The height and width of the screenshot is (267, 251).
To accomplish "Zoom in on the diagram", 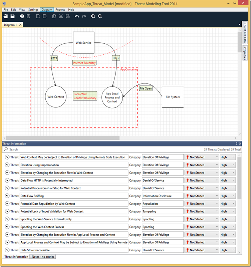I will tap(93, 16).
